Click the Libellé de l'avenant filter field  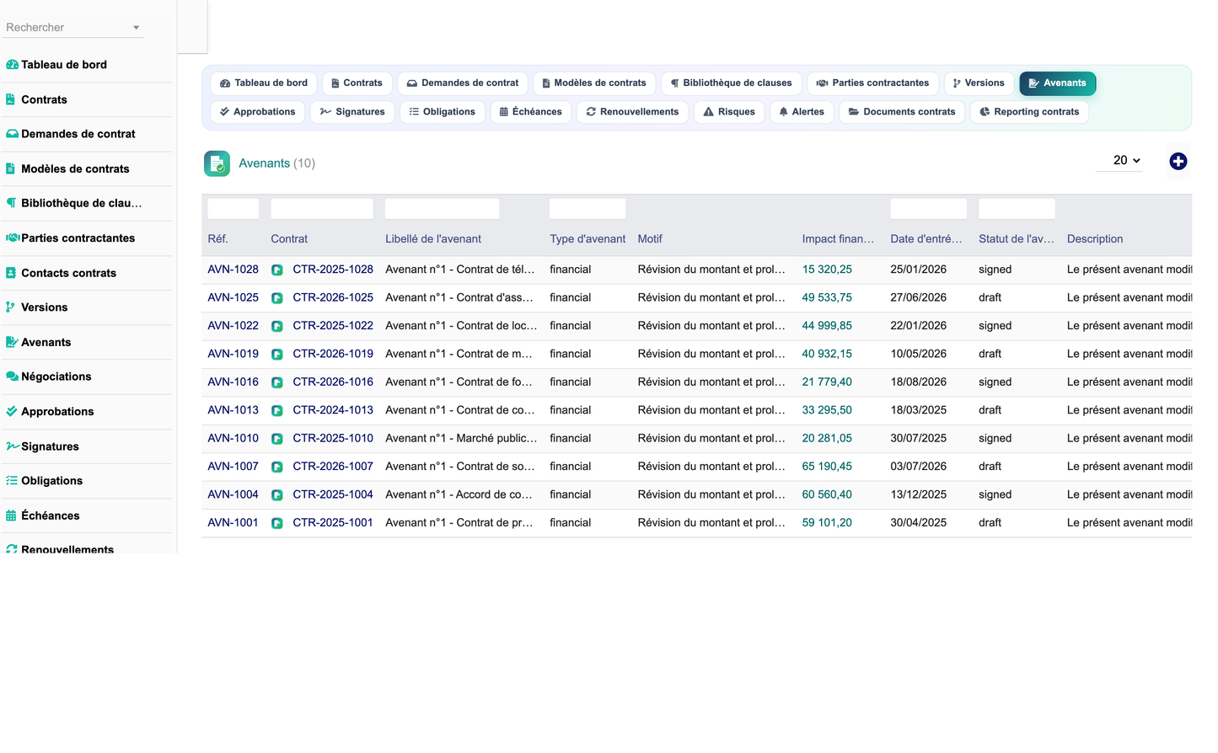point(443,209)
